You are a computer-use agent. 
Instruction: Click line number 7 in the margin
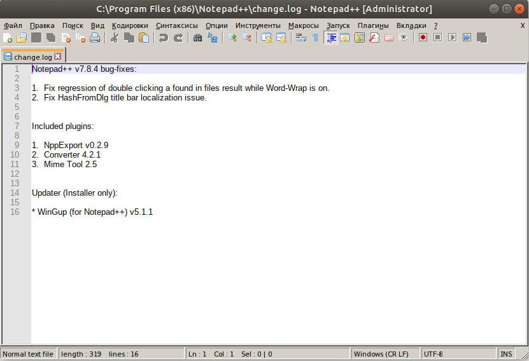[x=17, y=126]
